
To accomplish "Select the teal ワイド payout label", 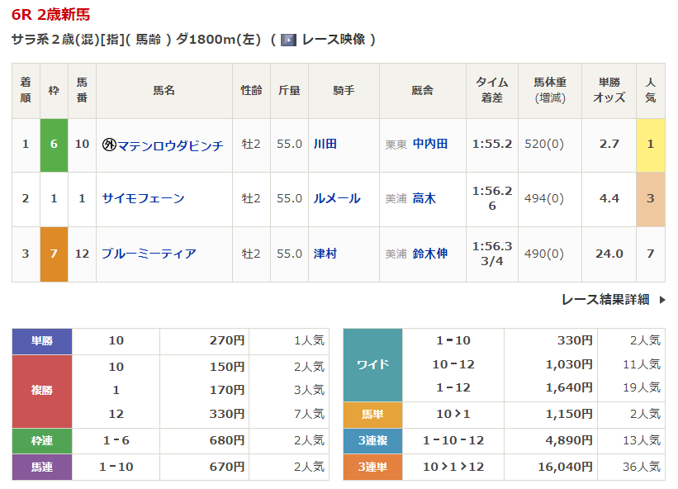I will (372, 364).
